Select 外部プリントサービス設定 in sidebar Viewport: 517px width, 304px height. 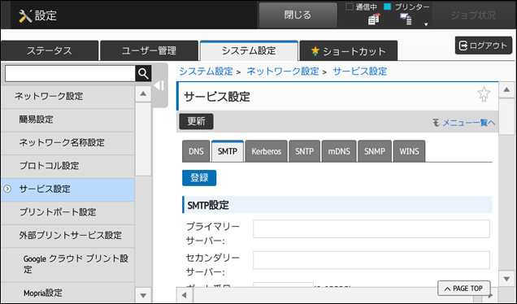[x=67, y=236]
